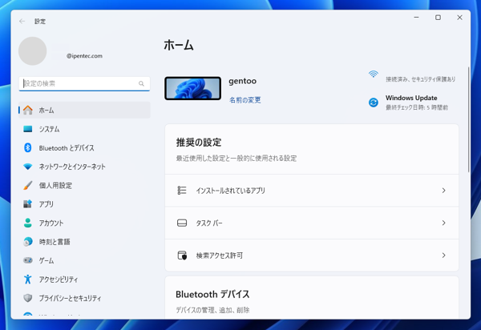Viewport: 481px width, 330px height.
Task: Click the Wi-Fi status icon in header
Action: point(374,74)
